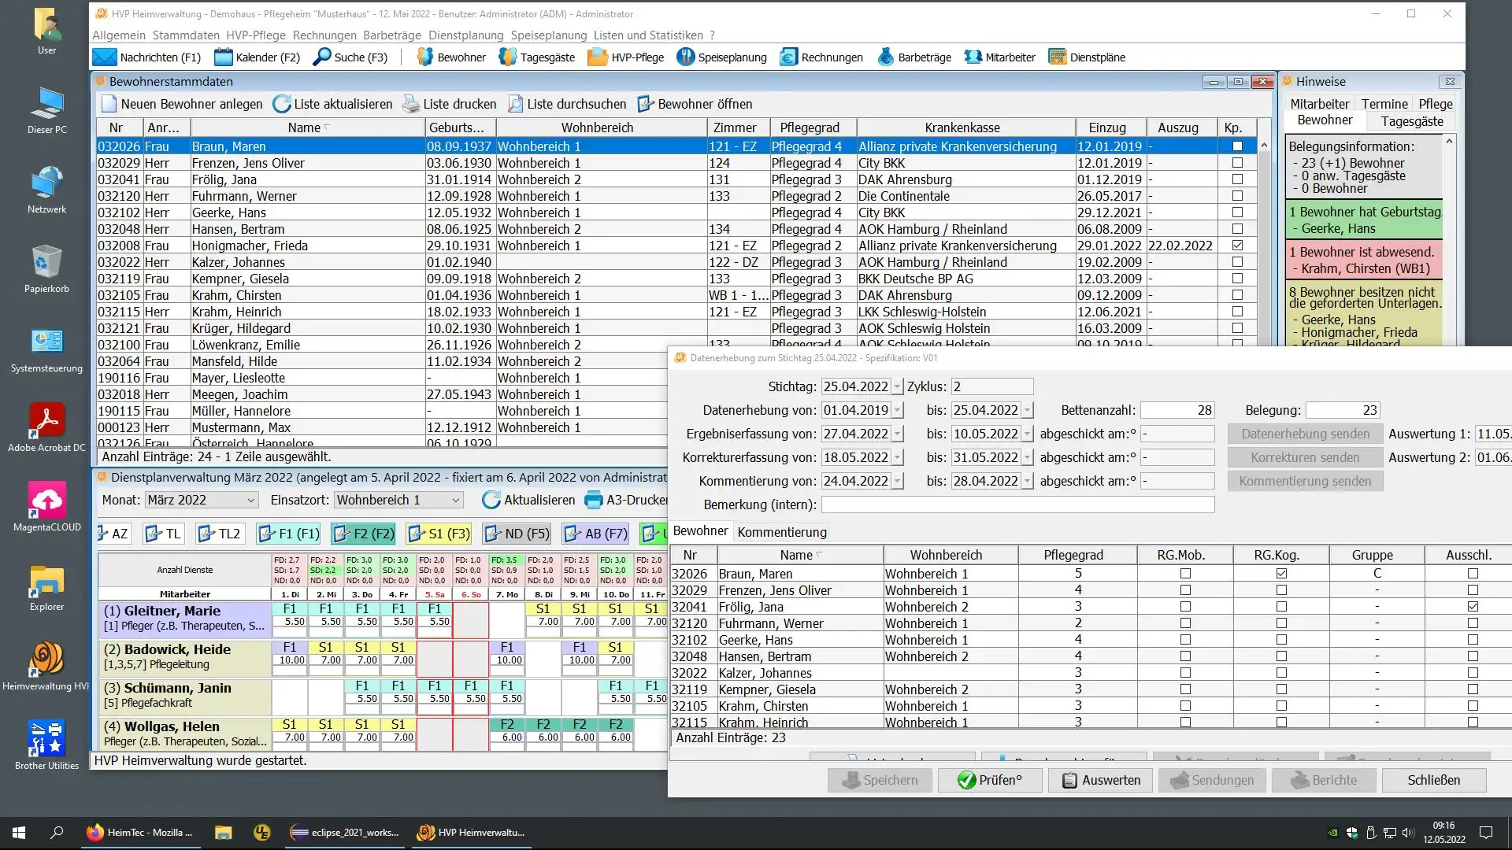Open the Dienstplanung menu
The width and height of the screenshot is (1512, 850).
click(x=465, y=35)
